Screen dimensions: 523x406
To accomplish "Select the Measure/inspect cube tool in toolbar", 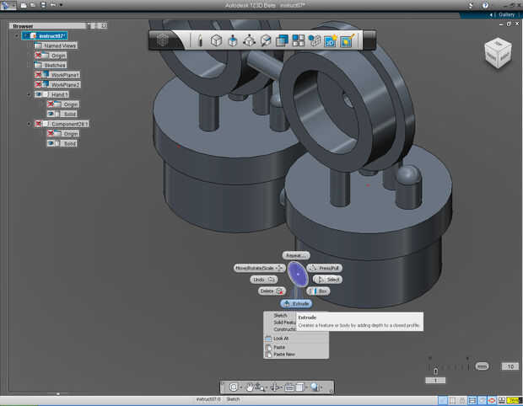I will pos(266,40).
